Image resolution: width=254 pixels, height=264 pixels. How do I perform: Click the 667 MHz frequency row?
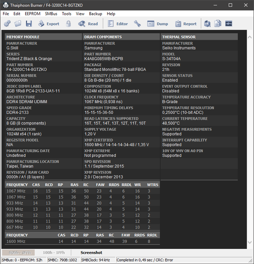point(82,227)
